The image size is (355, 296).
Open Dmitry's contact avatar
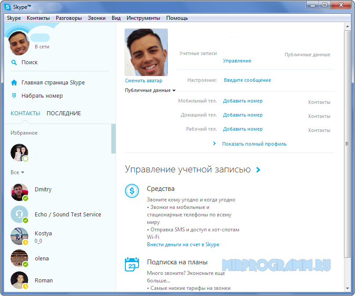point(19,192)
